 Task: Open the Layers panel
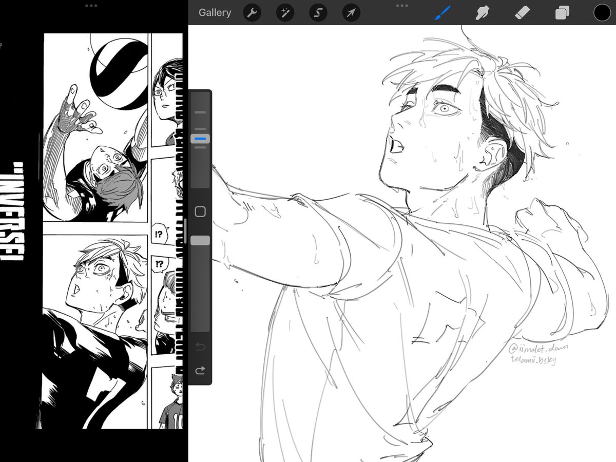pyautogui.click(x=562, y=12)
